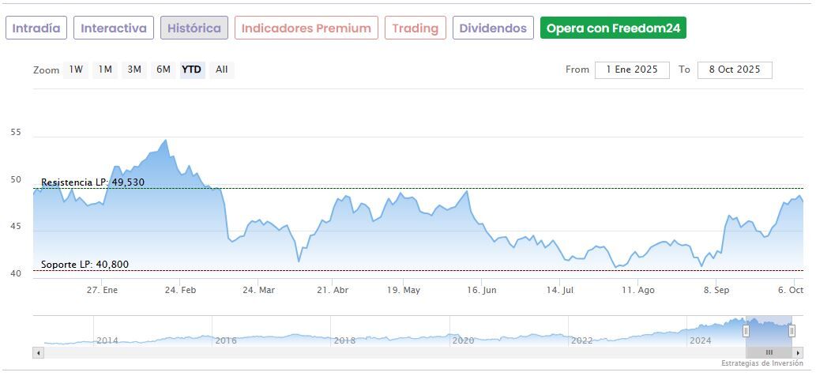This screenshot has width=816, height=376.
Task: Choose the 6M zoom option
Action: (x=164, y=70)
